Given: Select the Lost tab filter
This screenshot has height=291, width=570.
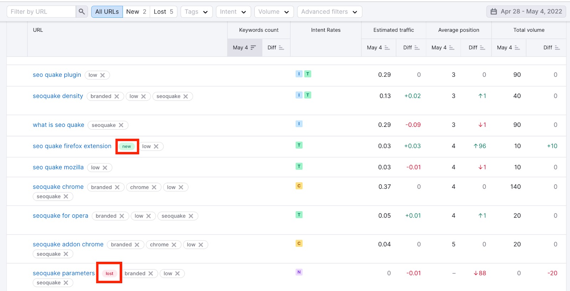Looking at the screenshot, I should 163,12.
